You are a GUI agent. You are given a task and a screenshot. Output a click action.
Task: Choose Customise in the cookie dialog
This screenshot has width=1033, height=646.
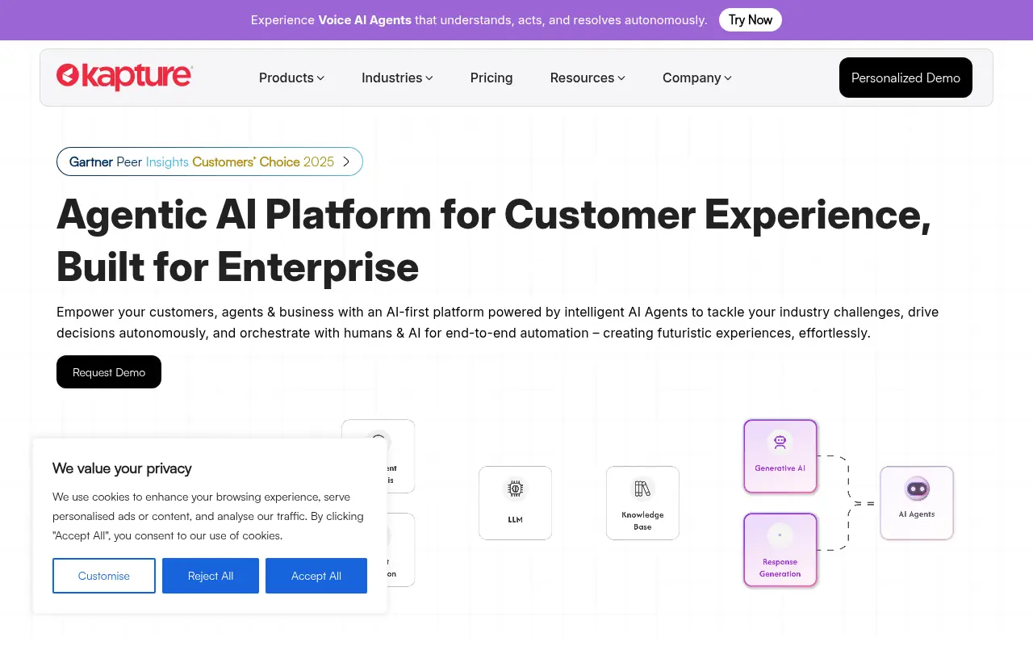[x=104, y=576]
